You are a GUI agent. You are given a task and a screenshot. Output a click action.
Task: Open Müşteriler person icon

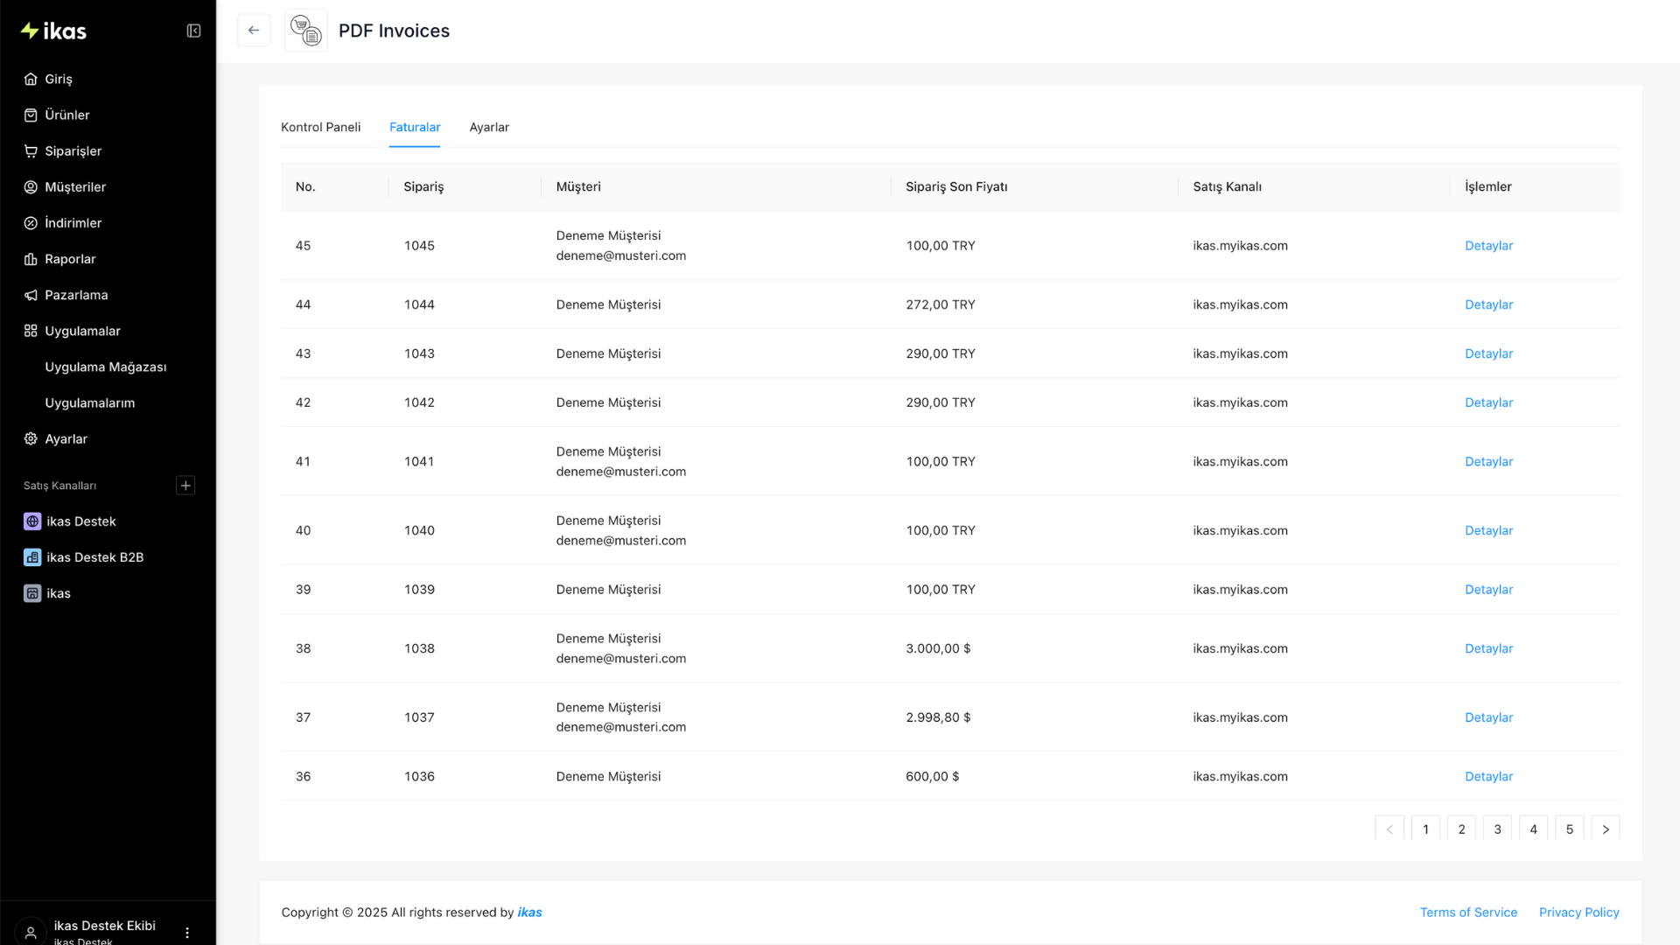[31, 186]
